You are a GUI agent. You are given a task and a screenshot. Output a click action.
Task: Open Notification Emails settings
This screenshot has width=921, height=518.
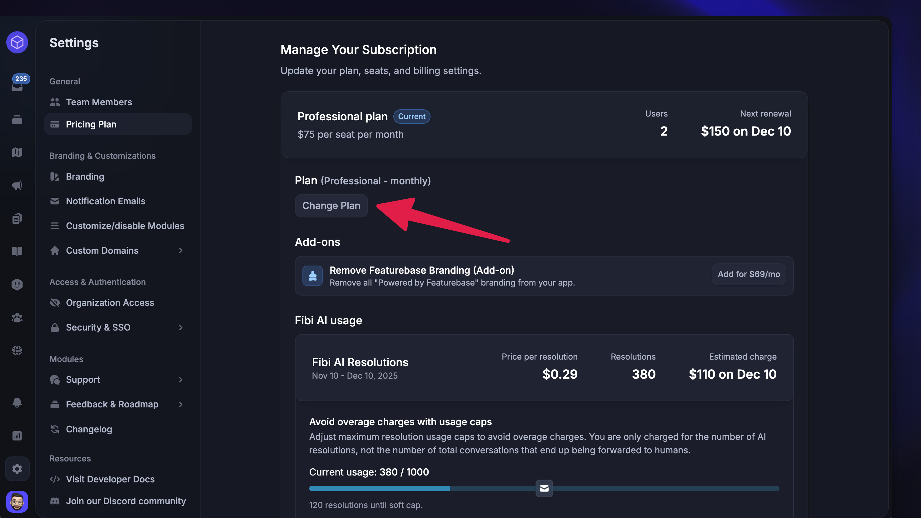[x=105, y=201]
